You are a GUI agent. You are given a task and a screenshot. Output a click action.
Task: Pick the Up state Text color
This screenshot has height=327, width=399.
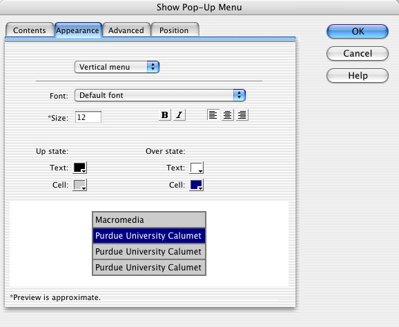[x=80, y=168]
